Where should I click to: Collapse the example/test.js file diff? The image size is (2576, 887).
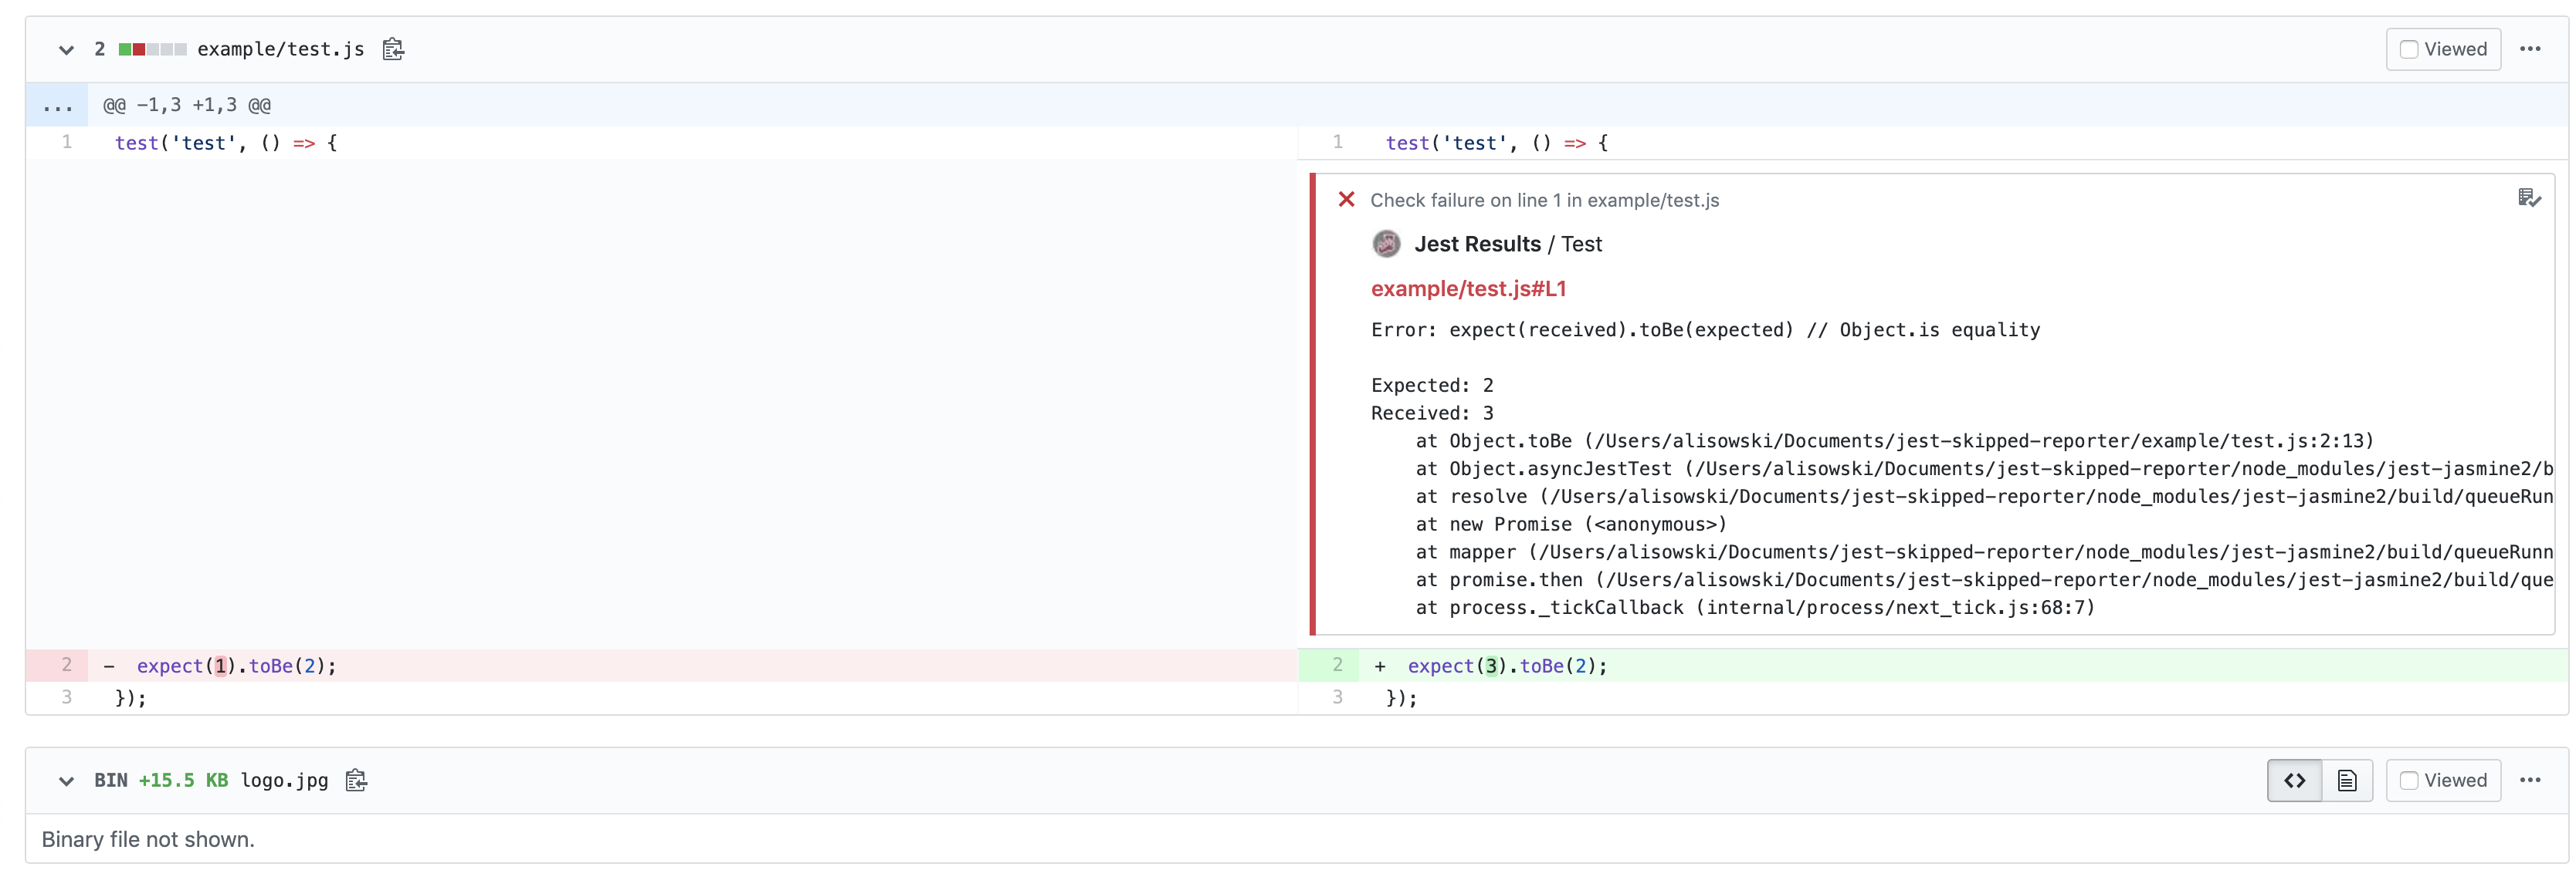pos(66,49)
